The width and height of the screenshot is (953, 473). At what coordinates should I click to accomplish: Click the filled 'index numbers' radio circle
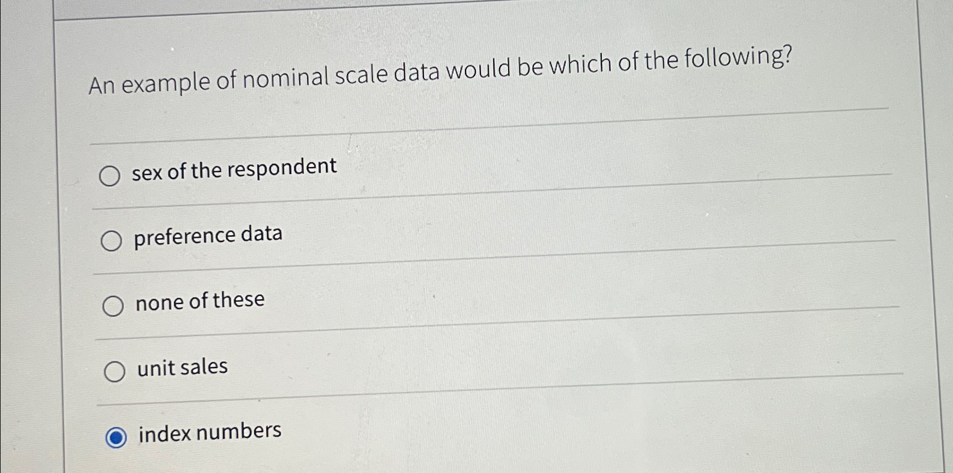(118, 436)
